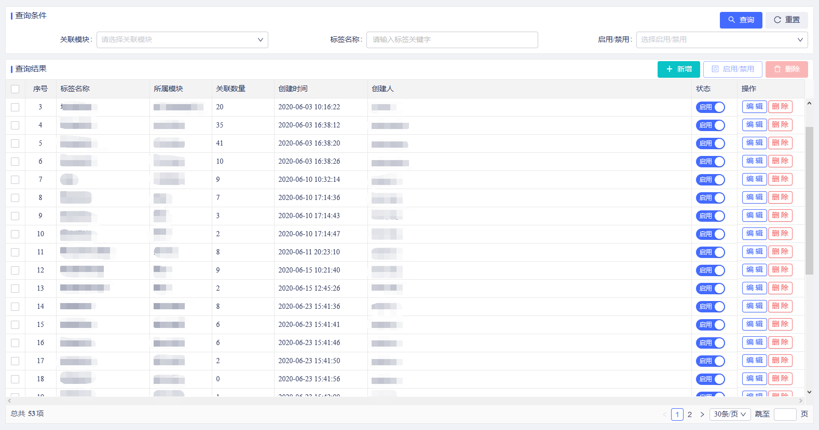Check the checkbox for row 7
Viewport: 819px width, 430px height.
pos(15,180)
